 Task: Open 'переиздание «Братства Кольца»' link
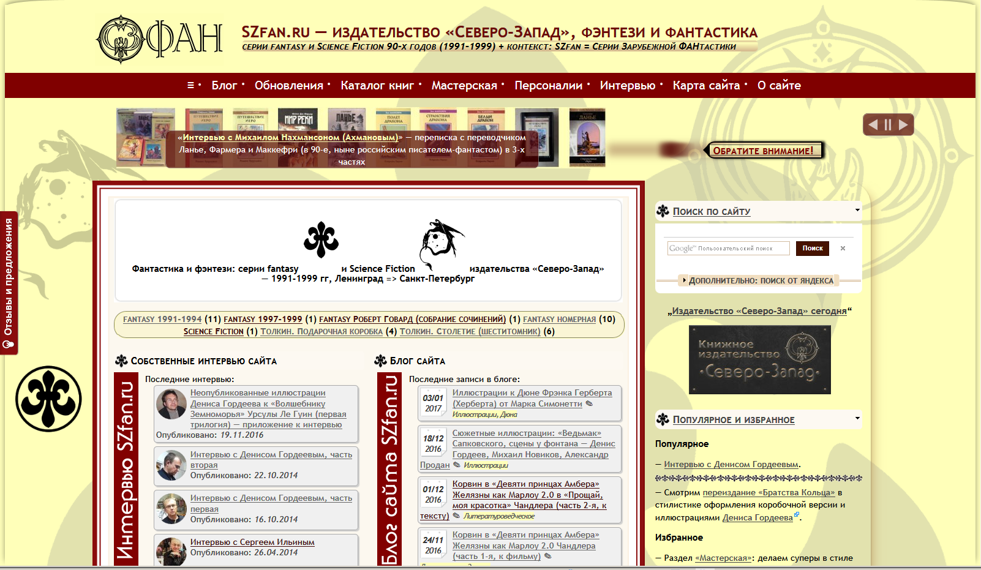769,492
